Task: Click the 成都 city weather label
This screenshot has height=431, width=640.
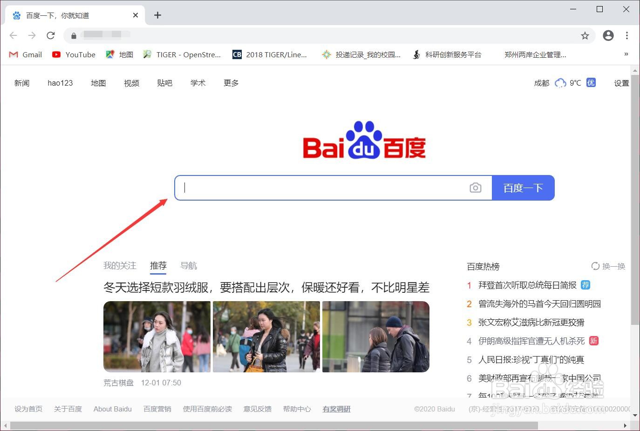Action: [542, 83]
